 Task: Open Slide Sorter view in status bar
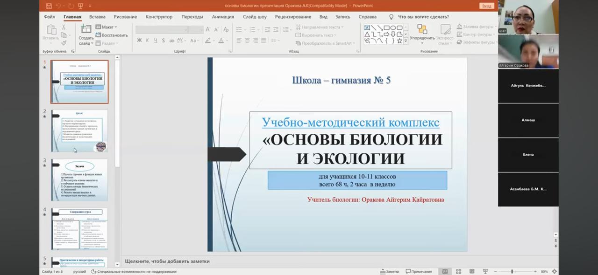point(458,271)
